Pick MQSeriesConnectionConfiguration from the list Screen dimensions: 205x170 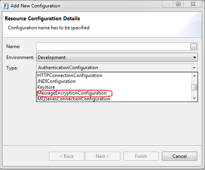click(74, 99)
